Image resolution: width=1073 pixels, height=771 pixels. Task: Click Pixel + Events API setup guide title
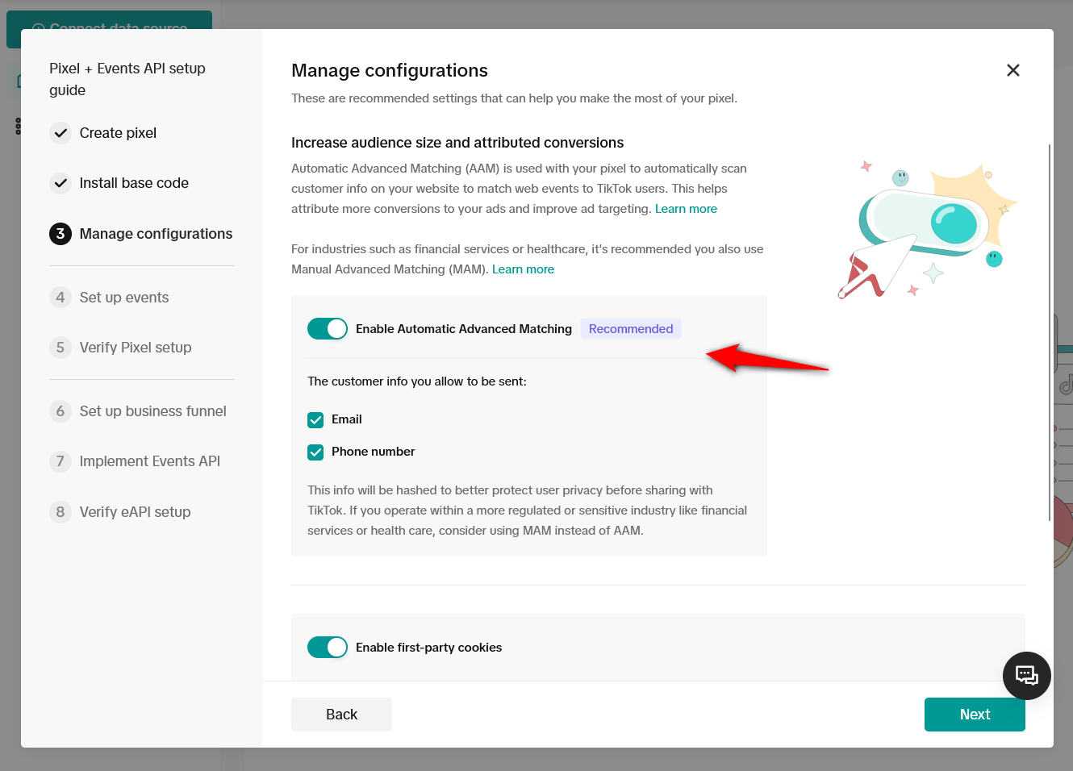127,79
